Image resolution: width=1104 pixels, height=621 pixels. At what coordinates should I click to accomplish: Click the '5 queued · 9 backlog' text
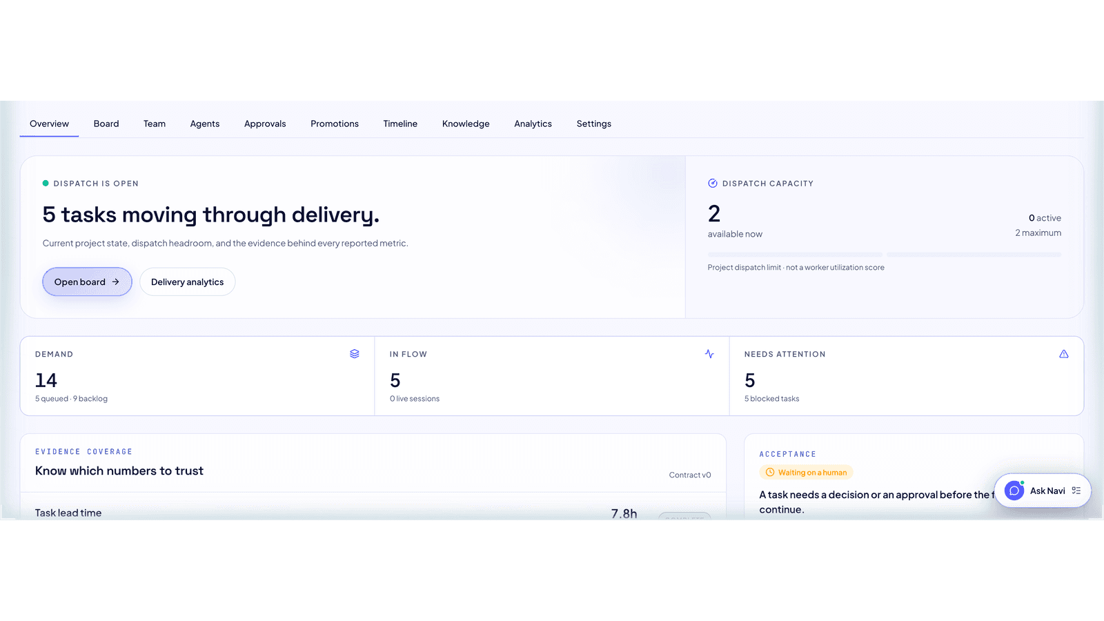[71, 399]
